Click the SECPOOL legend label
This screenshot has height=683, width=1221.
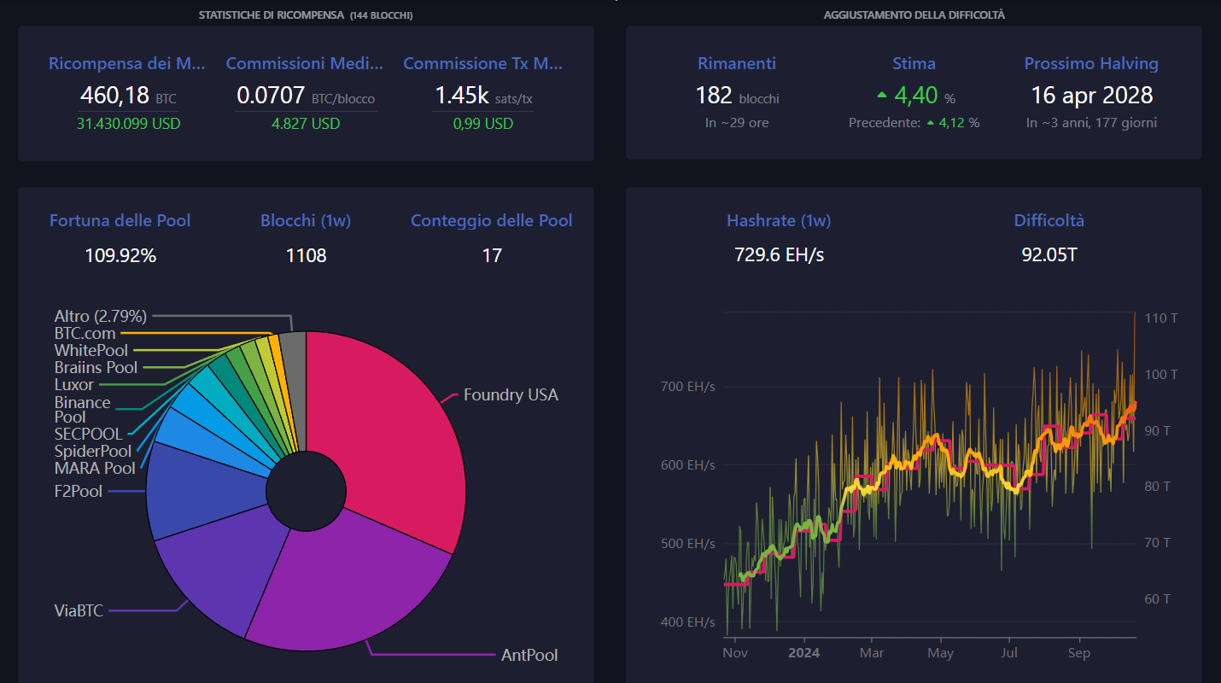(89, 434)
